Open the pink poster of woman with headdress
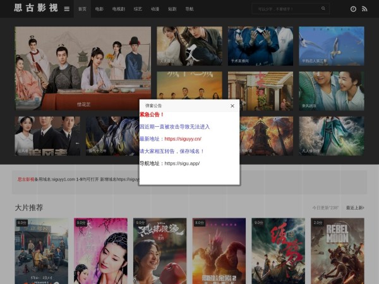This screenshot has height=284, width=379. 100,251
